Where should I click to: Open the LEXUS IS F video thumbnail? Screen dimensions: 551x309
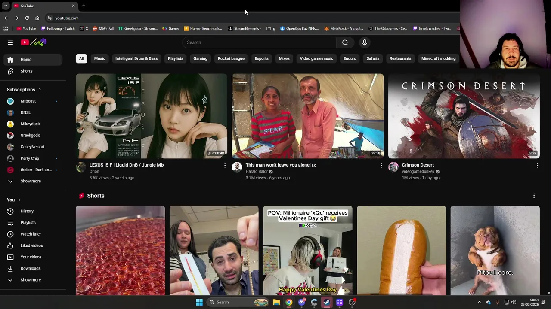coord(152,116)
